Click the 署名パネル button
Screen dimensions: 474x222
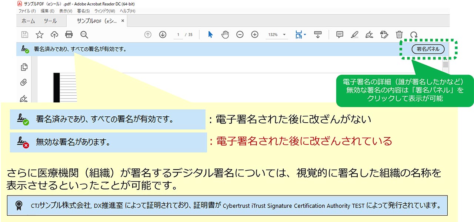(x=428, y=49)
